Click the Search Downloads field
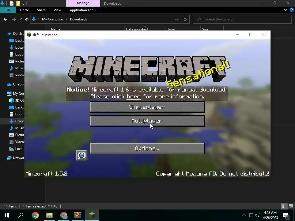Screen dimensions: 295x221 coord(242,19)
